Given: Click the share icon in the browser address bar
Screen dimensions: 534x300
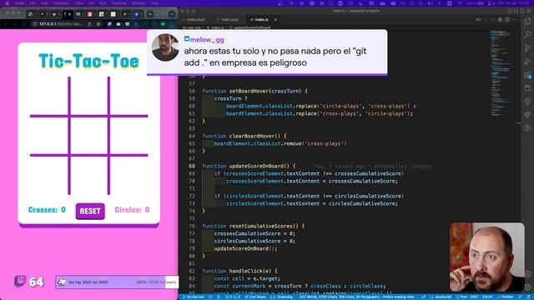Looking at the screenshot, I should click(89, 24).
